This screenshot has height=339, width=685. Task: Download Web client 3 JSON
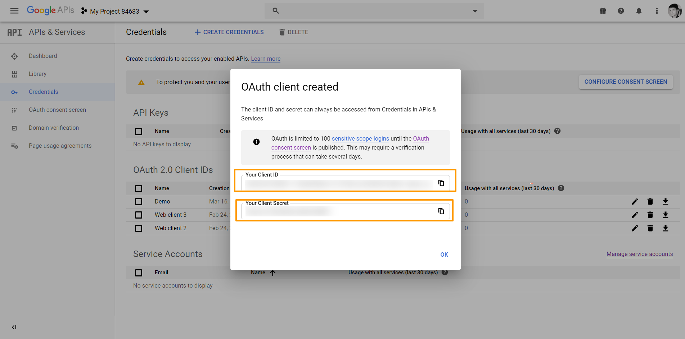tap(666, 215)
